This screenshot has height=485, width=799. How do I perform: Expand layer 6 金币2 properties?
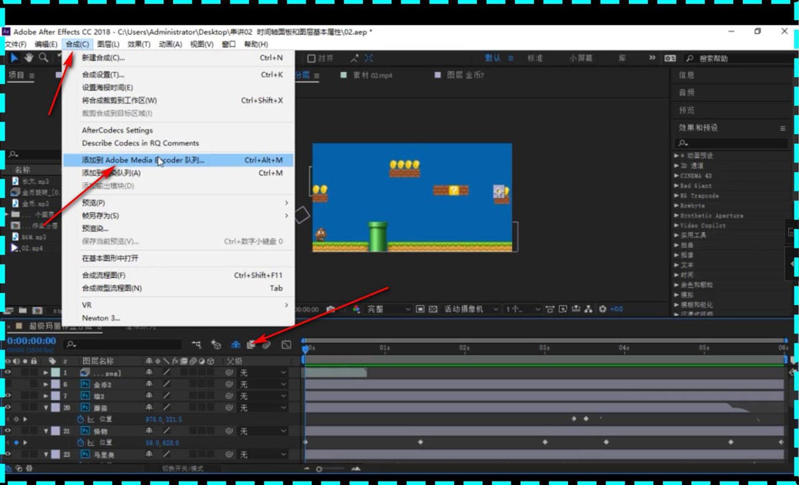tap(46, 384)
